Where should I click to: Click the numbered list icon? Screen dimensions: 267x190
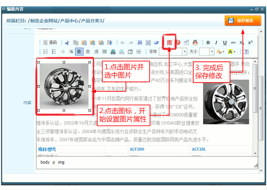coord(45,52)
